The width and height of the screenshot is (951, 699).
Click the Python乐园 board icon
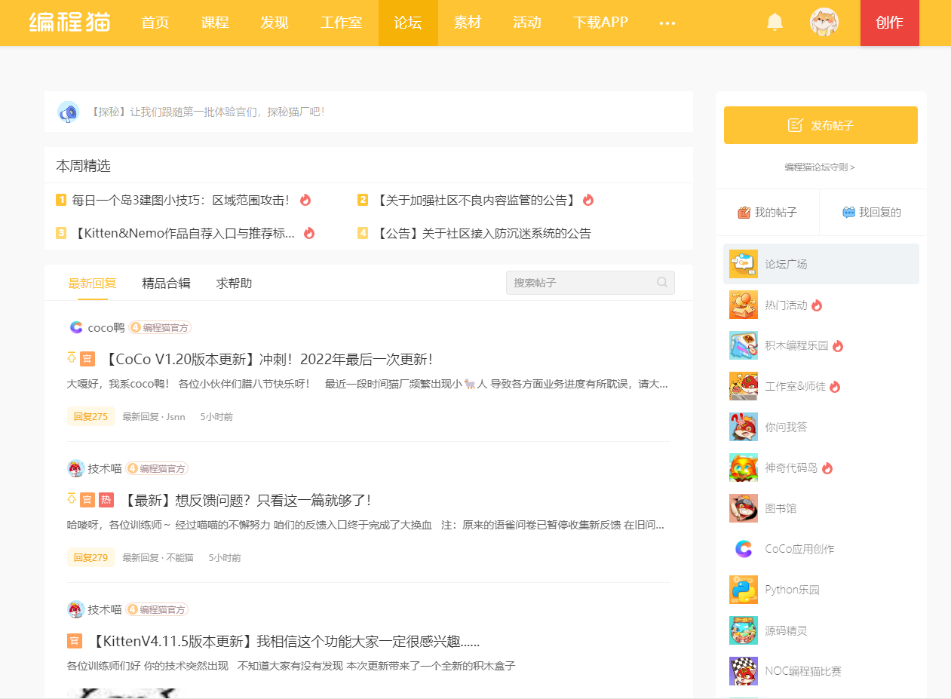tap(744, 590)
